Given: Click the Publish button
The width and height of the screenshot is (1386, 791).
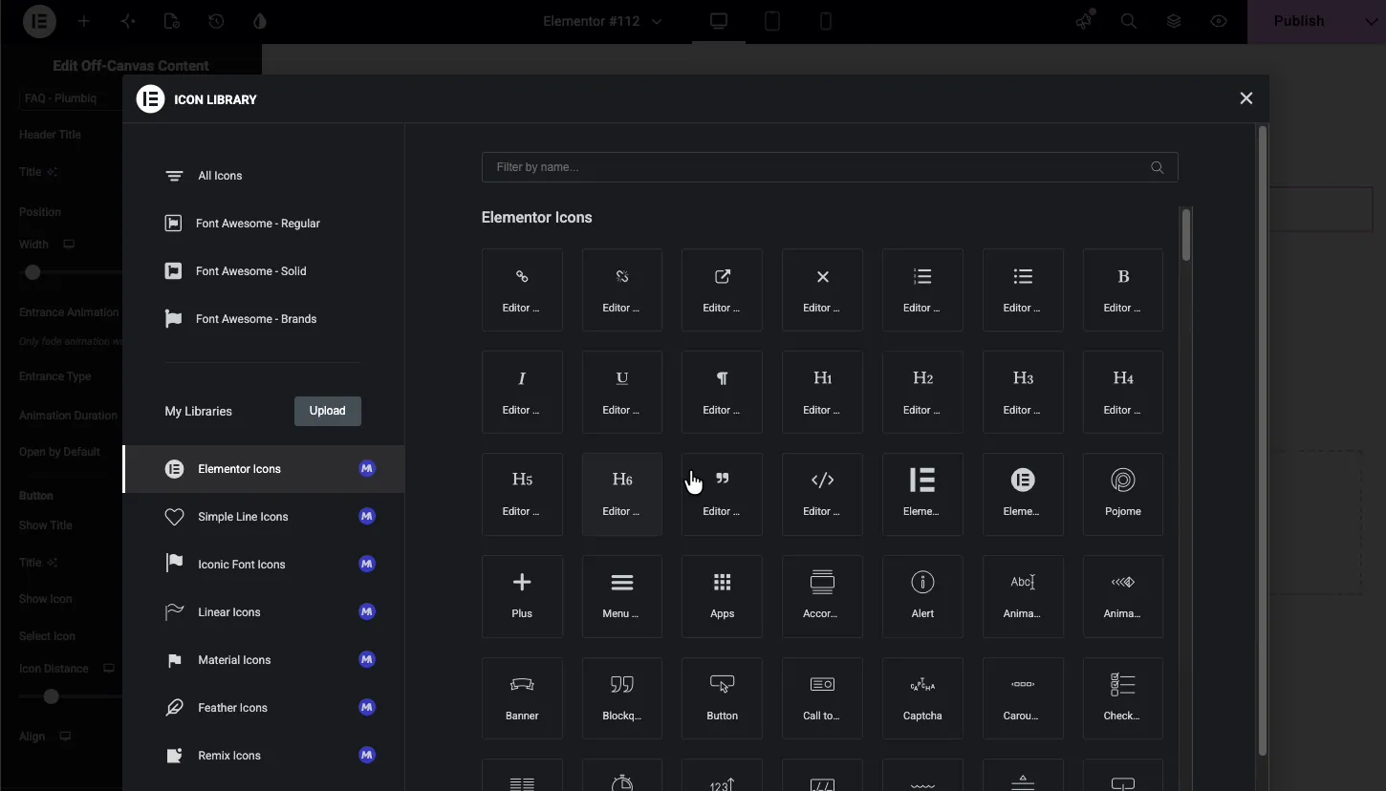Looking at the screenshot, I should 1299,21.
